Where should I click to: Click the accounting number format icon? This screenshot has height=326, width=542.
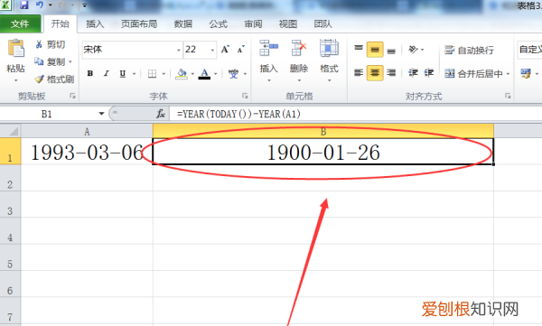pos(526,73)
